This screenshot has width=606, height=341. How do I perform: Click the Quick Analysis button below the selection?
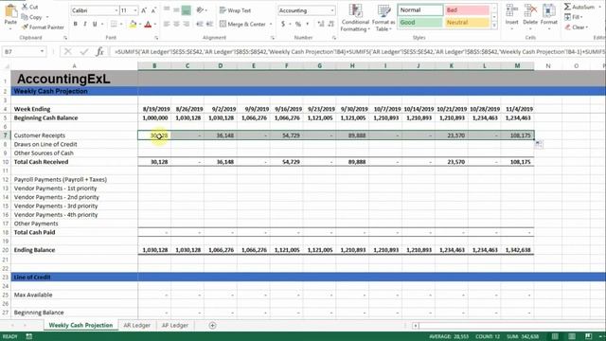point(539,144)
